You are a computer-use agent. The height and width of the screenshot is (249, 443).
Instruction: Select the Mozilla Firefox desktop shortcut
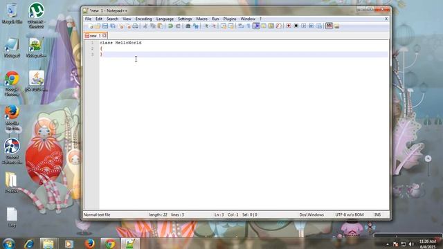coord(12,118)
